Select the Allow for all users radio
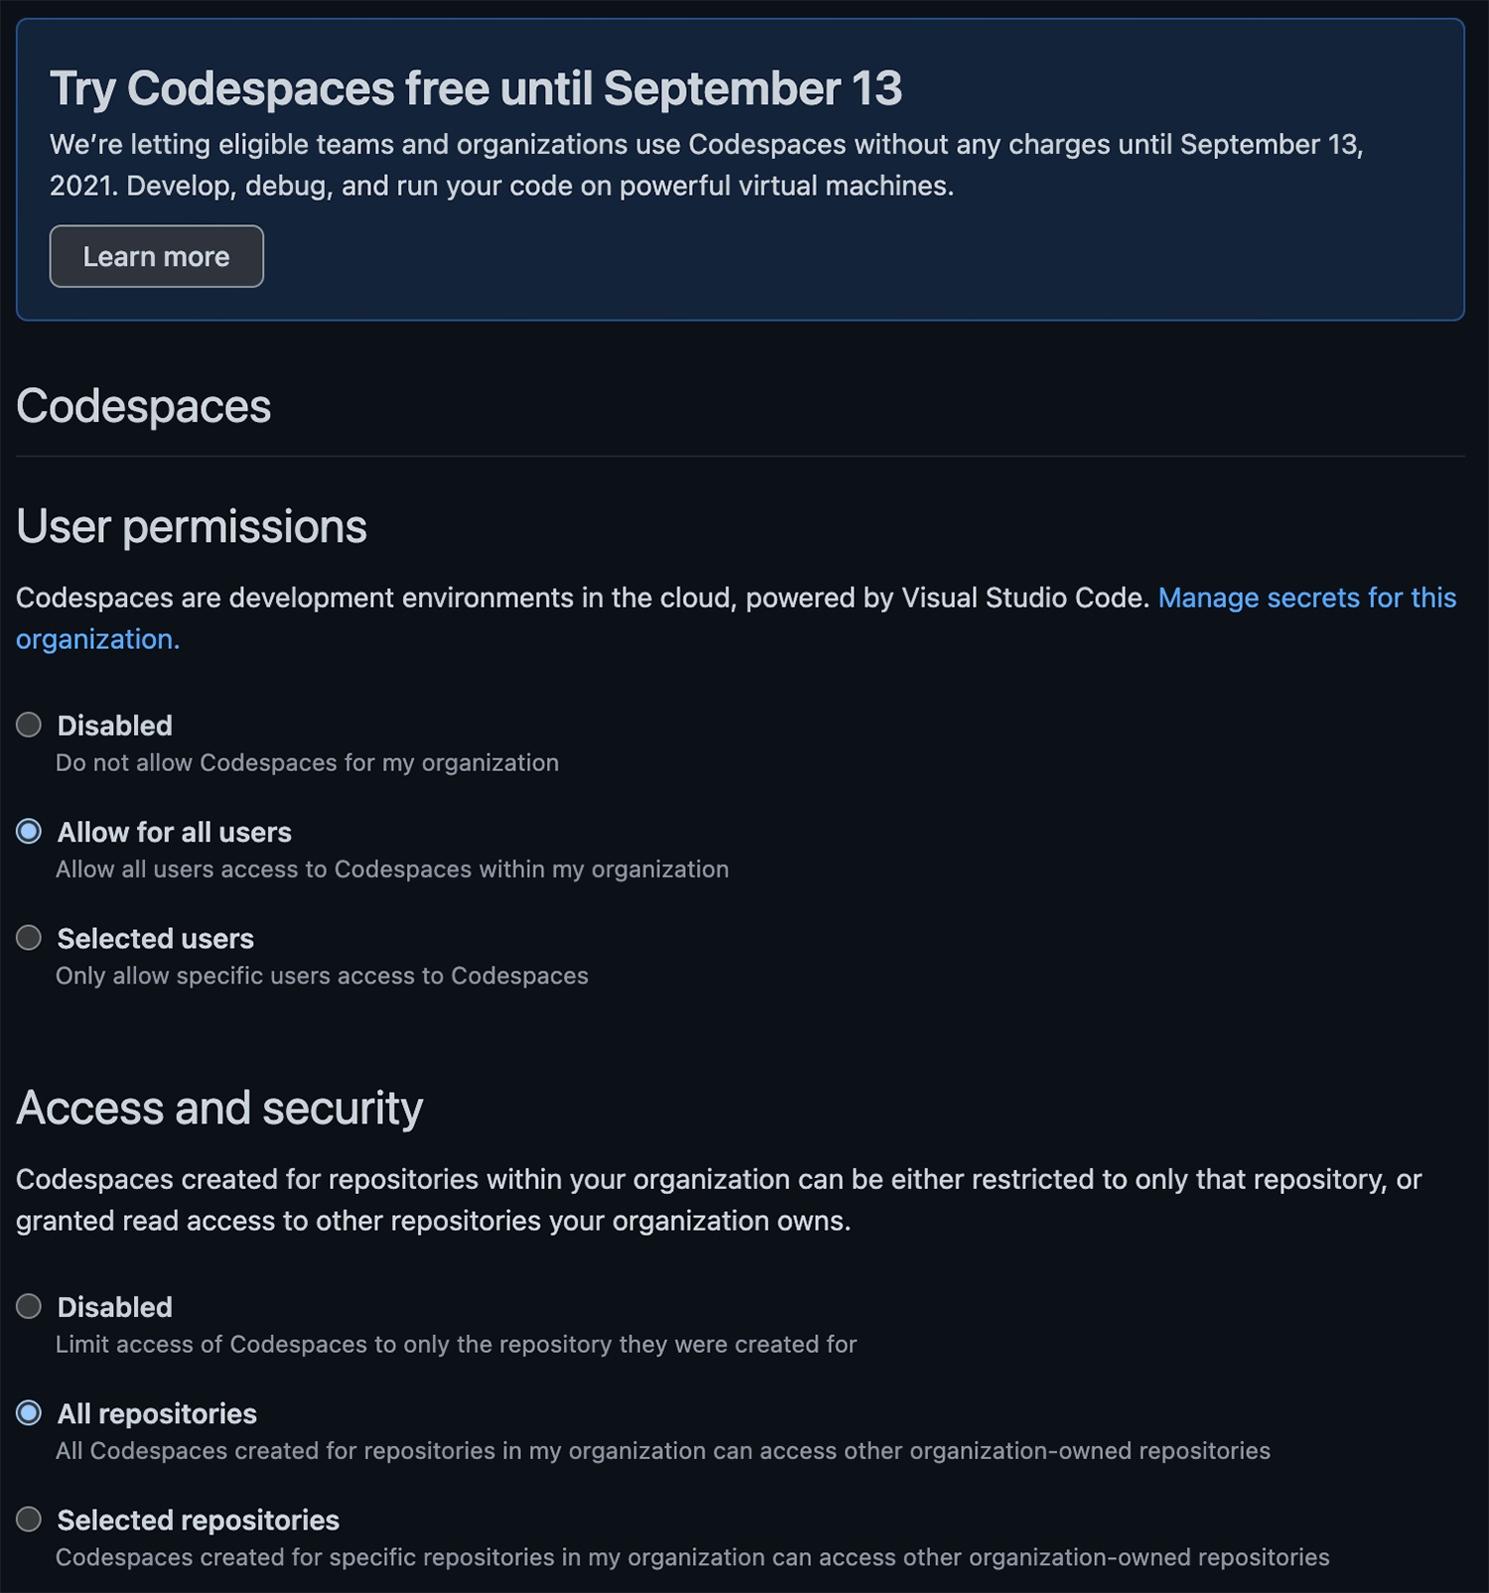The height and width of the screenshot is (1593, 1489). coord(29,831)
